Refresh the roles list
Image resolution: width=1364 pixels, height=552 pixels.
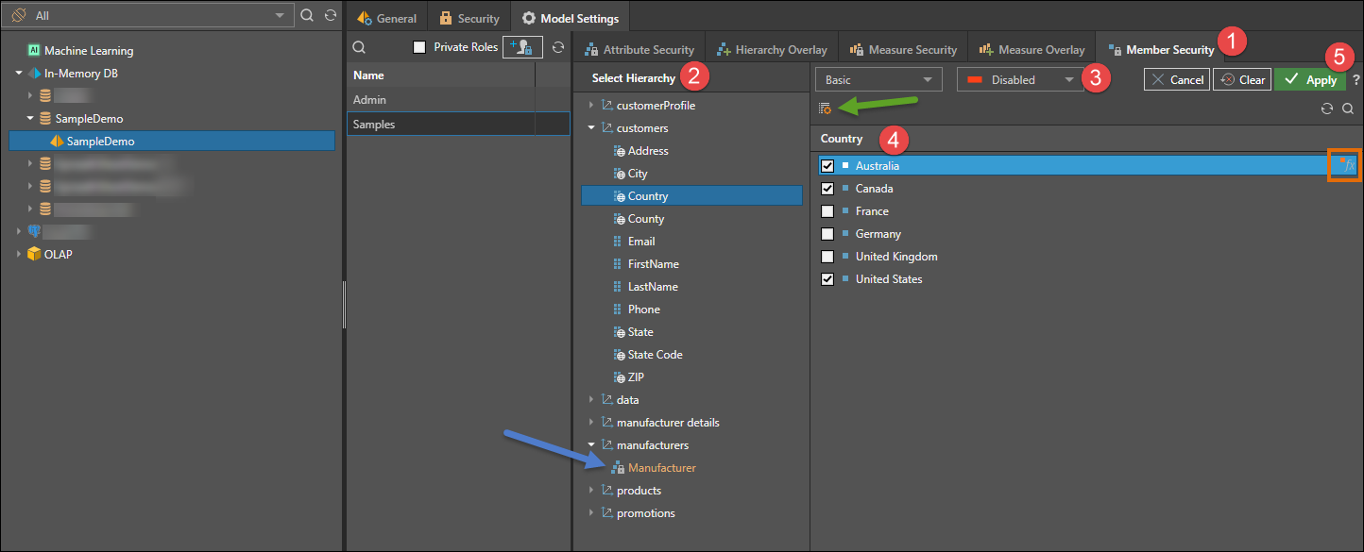point(558,47)
